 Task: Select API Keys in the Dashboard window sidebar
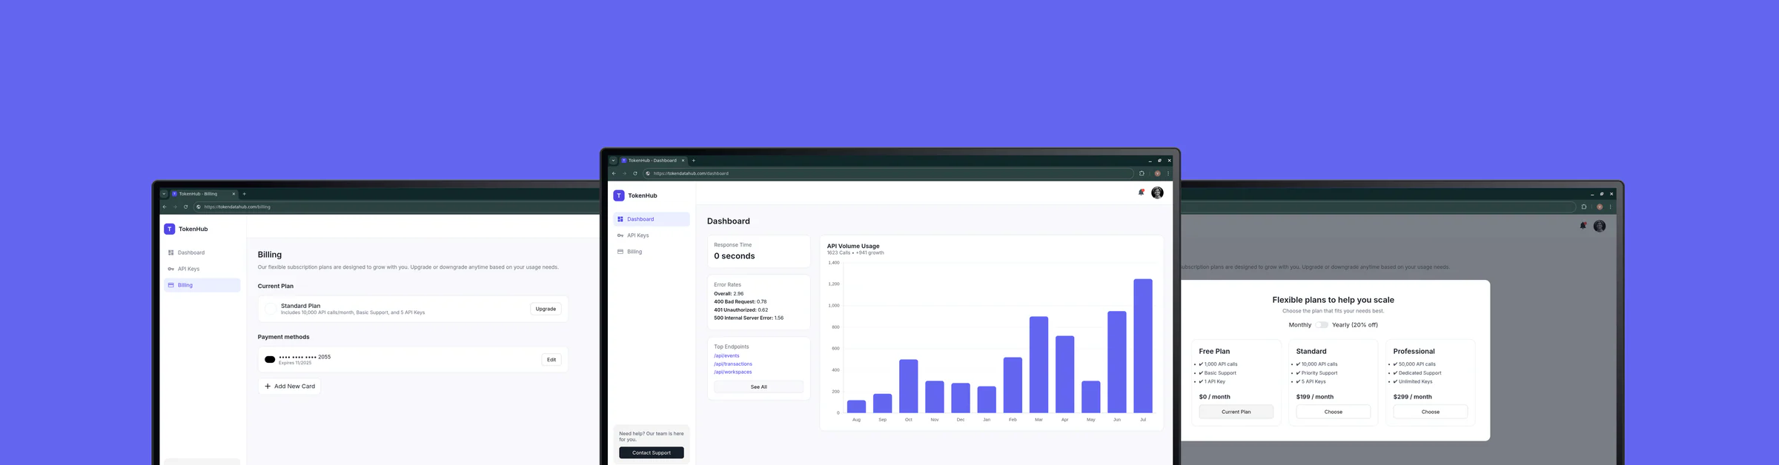(x=652, y=235)
